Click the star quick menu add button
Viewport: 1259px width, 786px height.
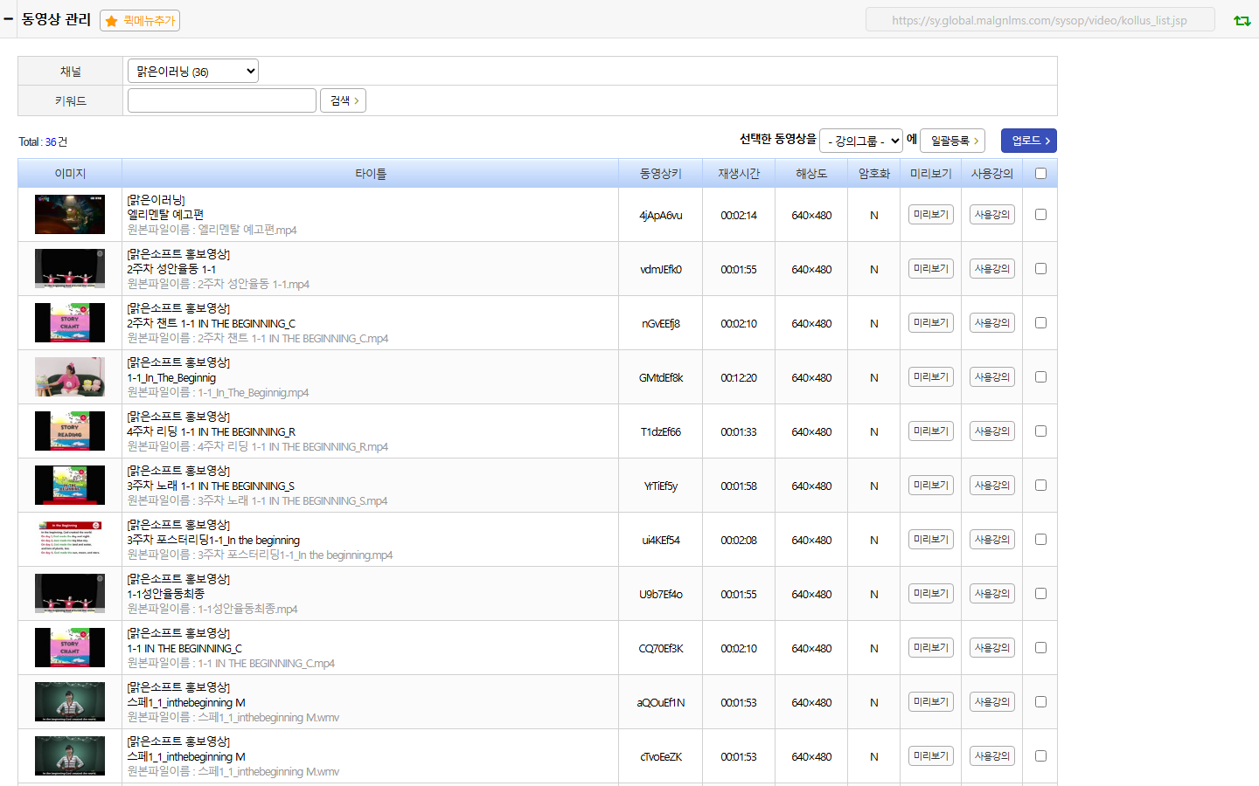coord(140,20)
